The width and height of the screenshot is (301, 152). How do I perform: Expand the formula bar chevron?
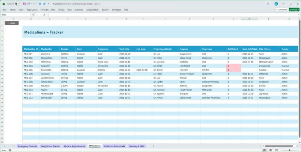point(298,15)
